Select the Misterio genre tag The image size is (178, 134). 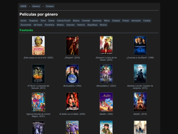[x=60, y=25]
